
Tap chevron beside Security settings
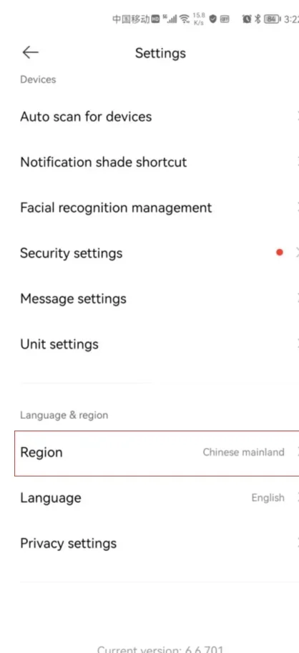tap(297, 253)
